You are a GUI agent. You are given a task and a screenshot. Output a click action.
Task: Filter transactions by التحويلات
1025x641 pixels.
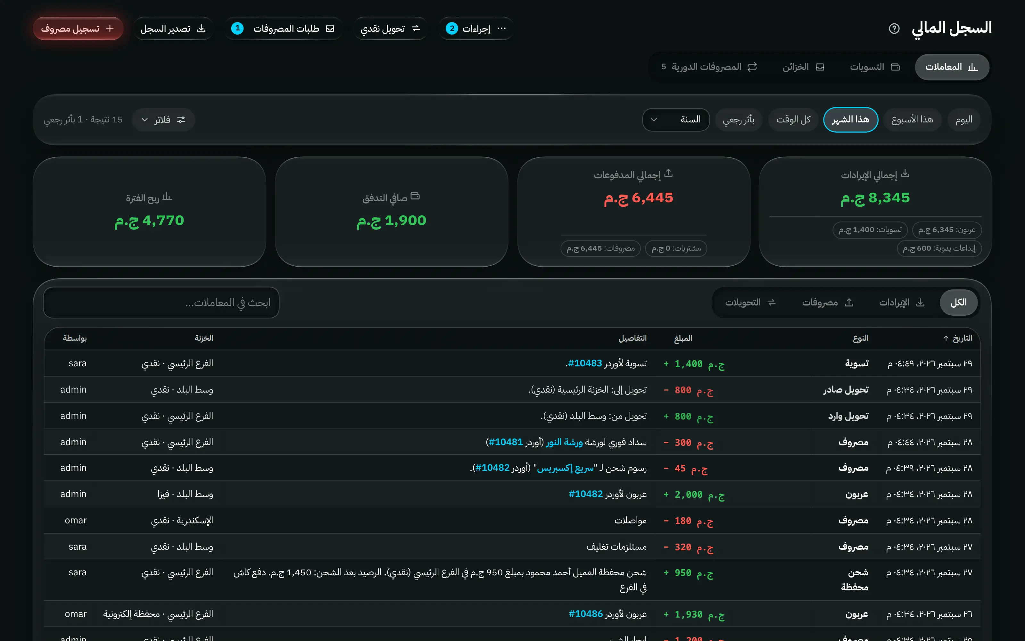750,303
